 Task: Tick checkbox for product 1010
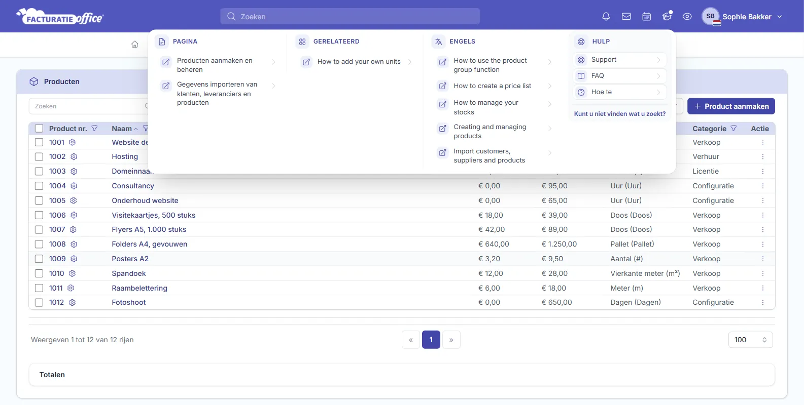click(x=39, y=273)
